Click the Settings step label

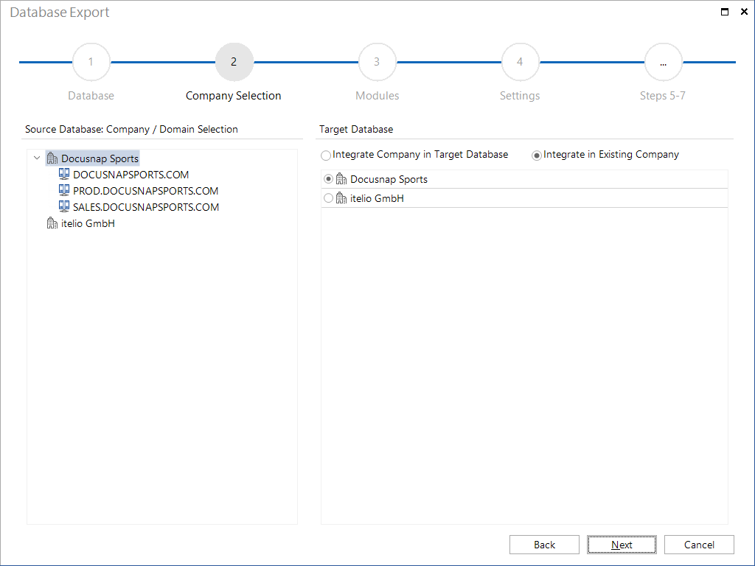[x=520, y=96]
